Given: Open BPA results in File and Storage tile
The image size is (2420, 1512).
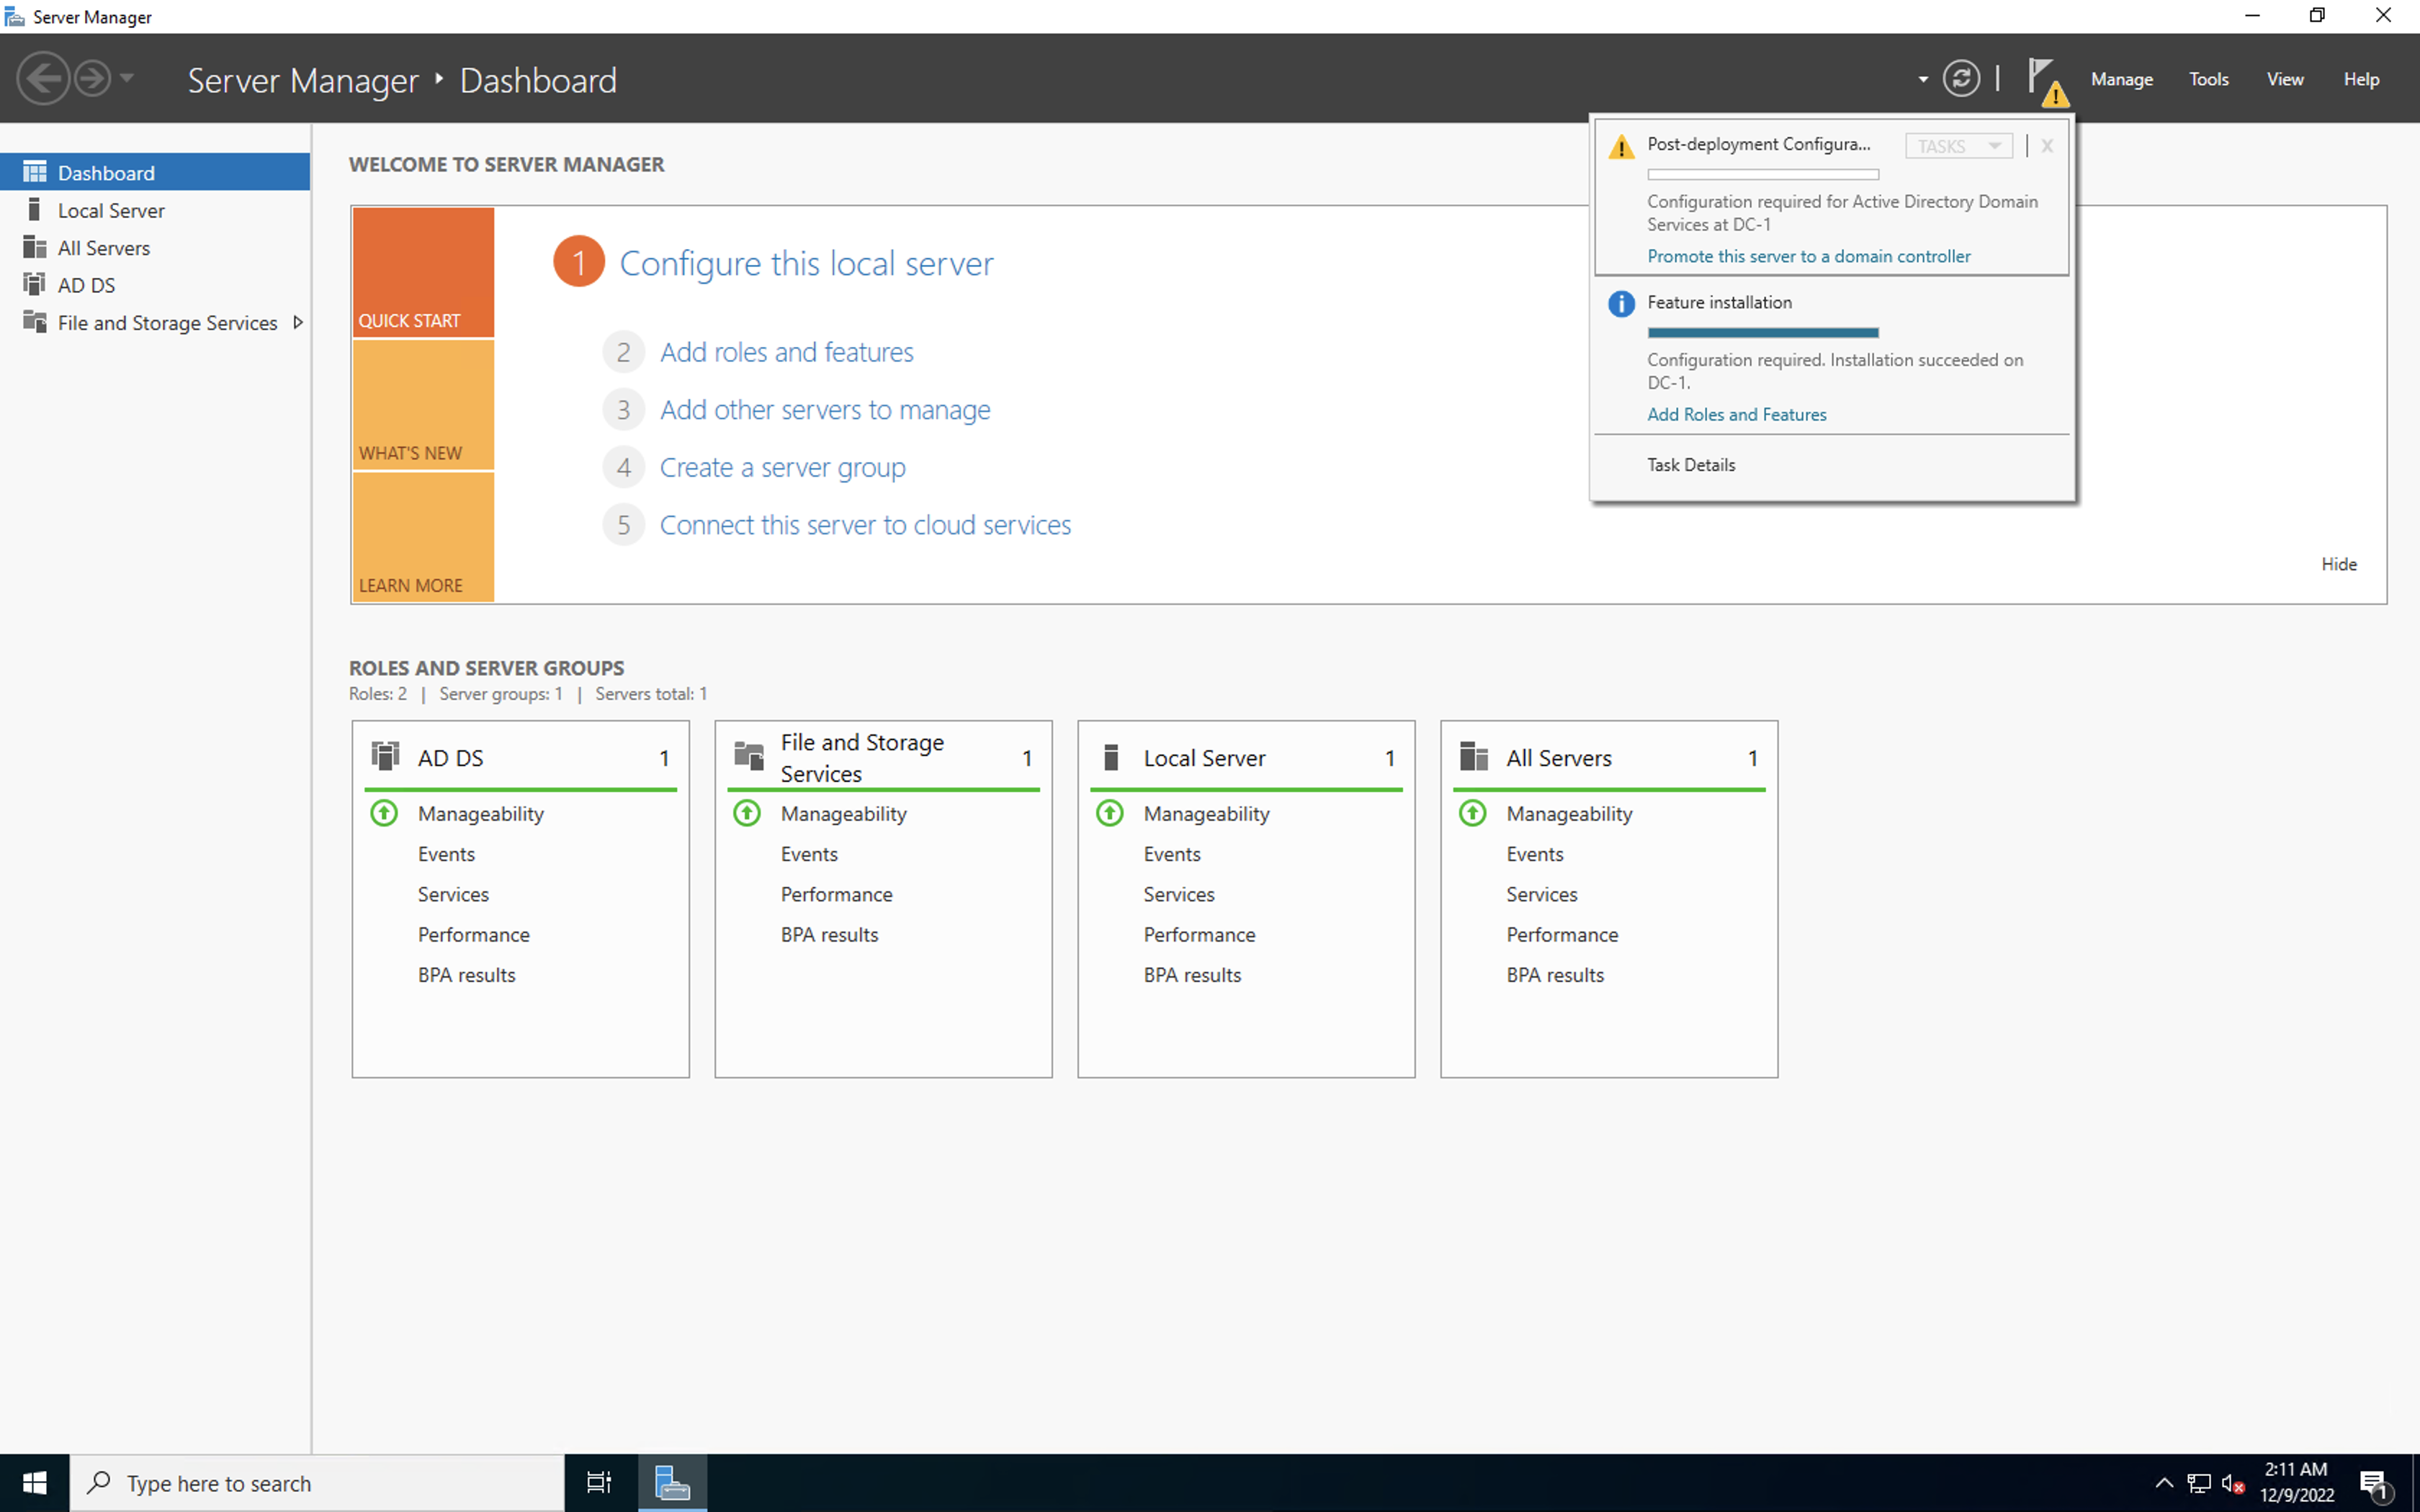Looking at the screenshot, I should [x=829, y=935].
